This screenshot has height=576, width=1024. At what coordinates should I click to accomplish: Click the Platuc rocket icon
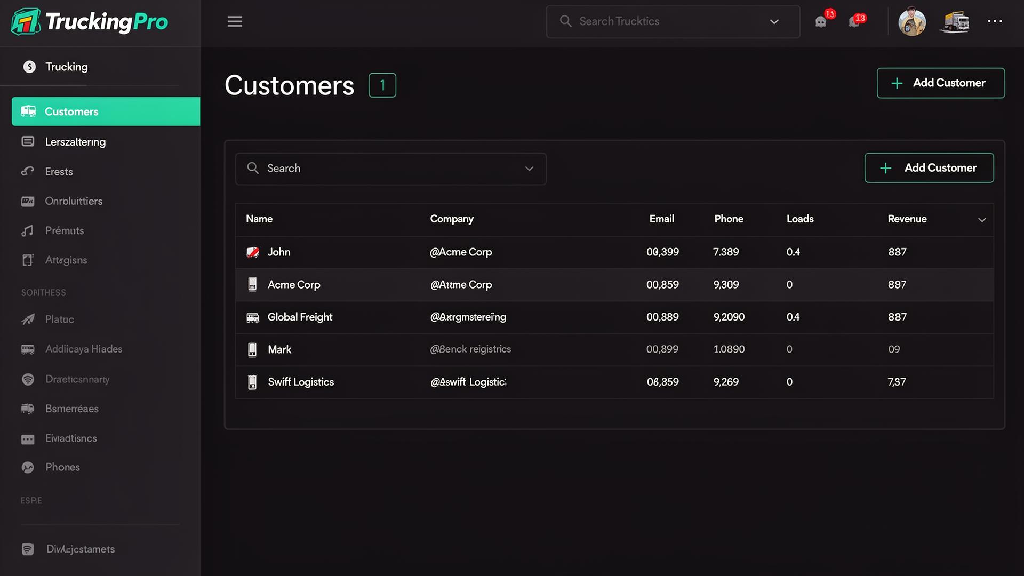28,319
